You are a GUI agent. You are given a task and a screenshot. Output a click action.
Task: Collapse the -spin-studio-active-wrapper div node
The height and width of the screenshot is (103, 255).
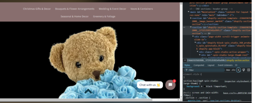(197, 52)
